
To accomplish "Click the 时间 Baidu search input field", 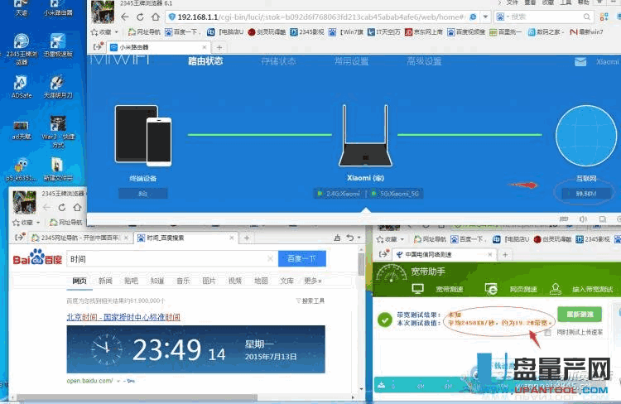I will pyautogui.click(x=166, y=259).
